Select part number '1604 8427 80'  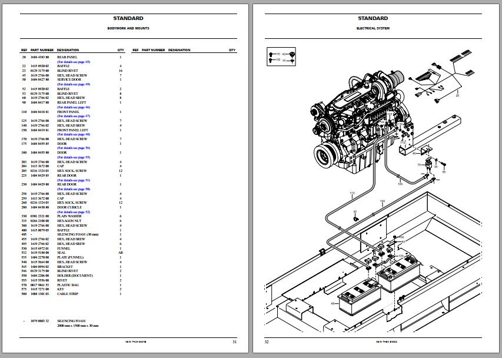39,79
